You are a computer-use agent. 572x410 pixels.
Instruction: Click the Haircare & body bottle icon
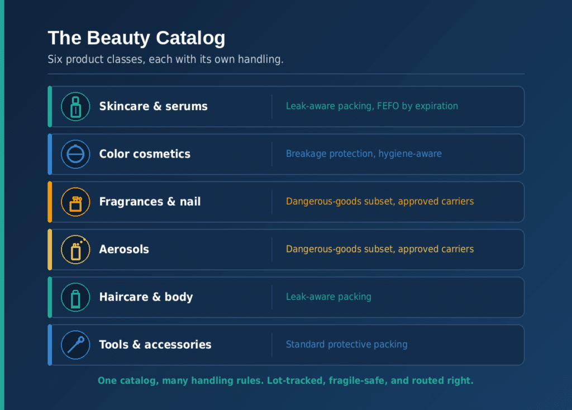pos(75,297)
